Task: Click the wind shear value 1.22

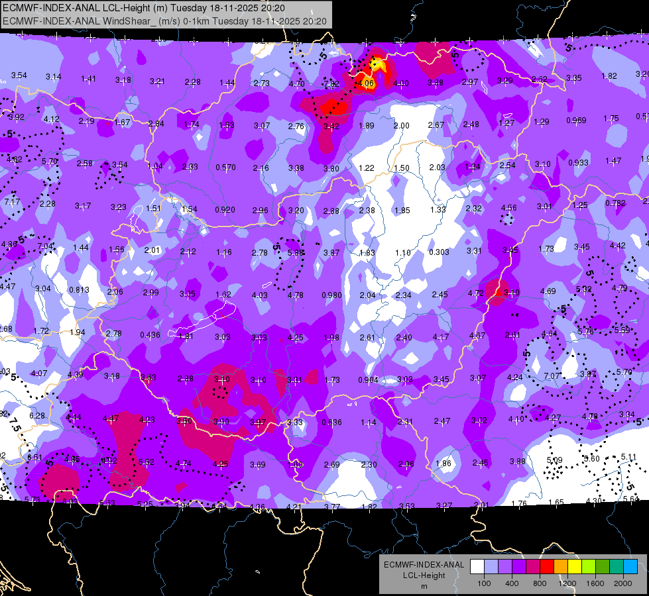Action: coord(367,168)
